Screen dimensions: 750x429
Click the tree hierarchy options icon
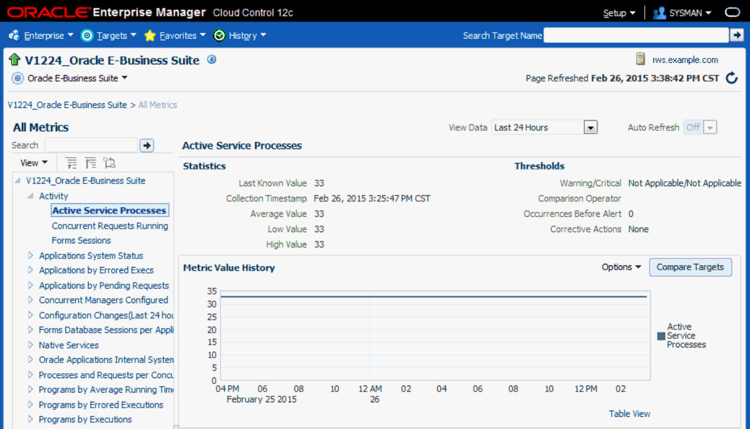pos(109,163)
